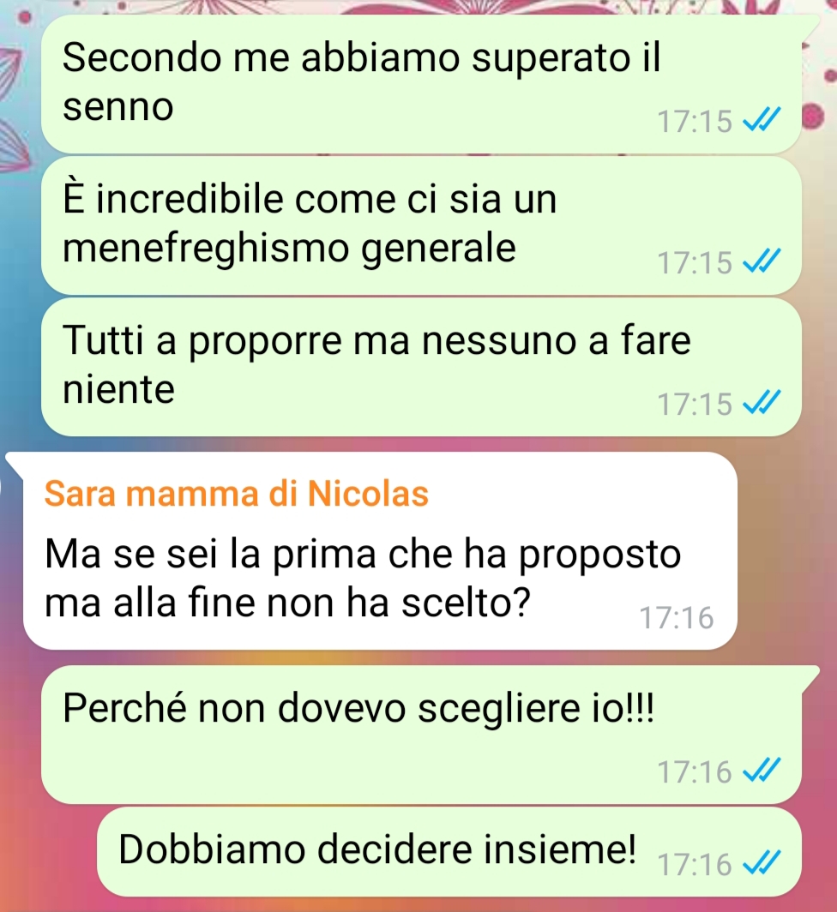837x912 pixels.
Task: Tap read checkmarks on 'superato il senno' message
Action: tap(762, 120)
